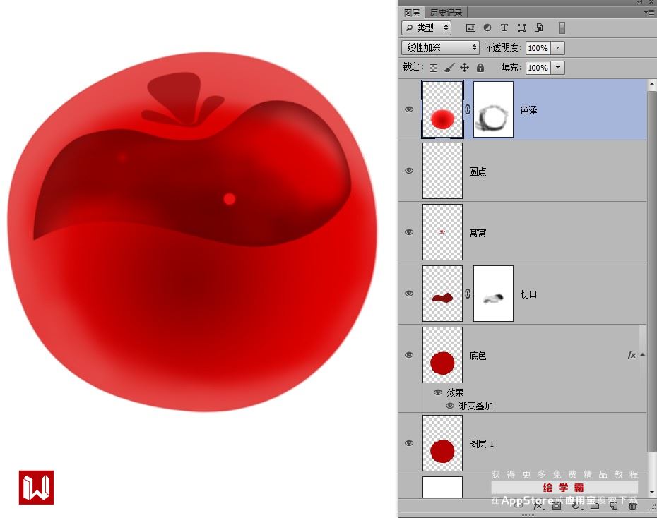Lock all padlock icon

tap(480, 67)
